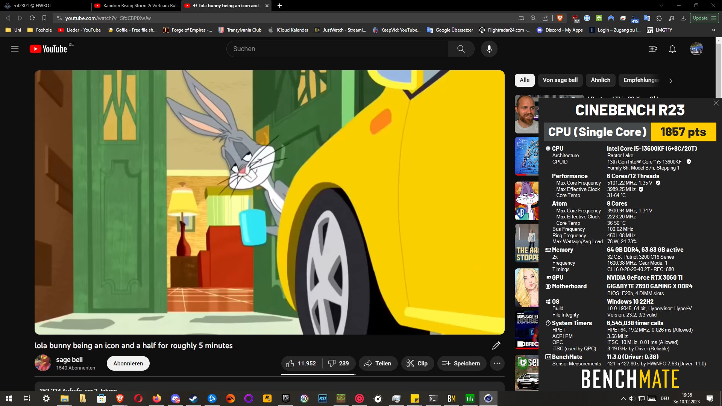Close the lola bunny YouTube tab
The height and width of the screenshot is (406, 722).
tap(267, 6)
